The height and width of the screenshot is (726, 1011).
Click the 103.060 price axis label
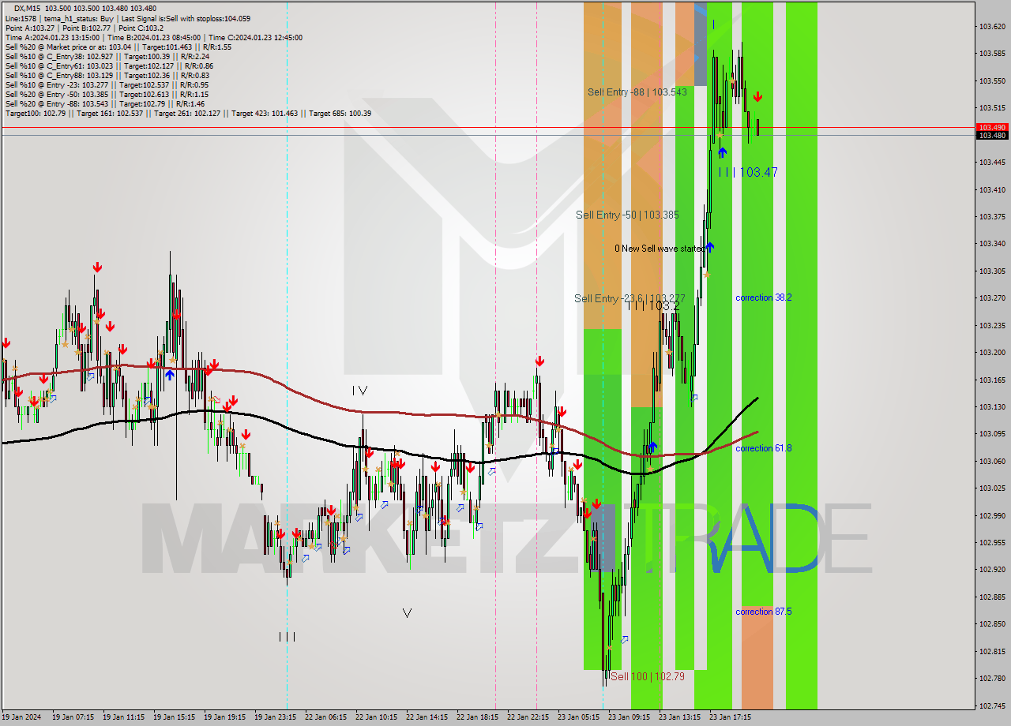992,461
